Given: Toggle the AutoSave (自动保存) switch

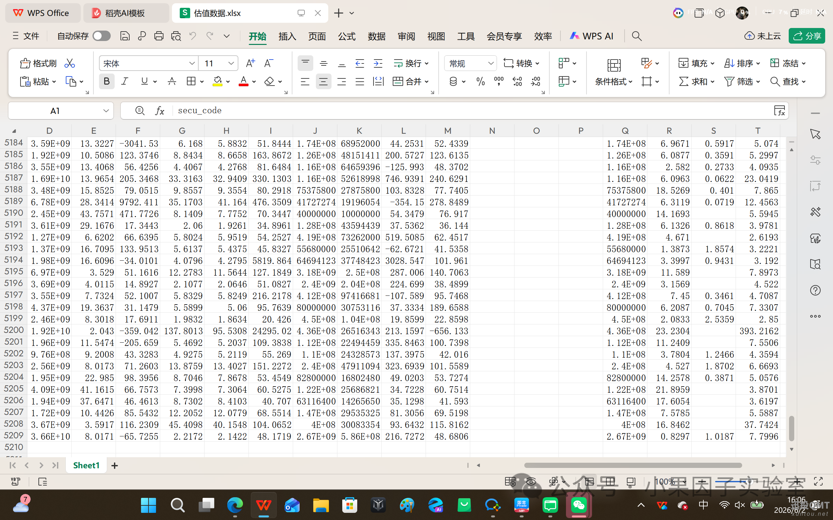Looking at the screenshot, I should point(102,36).
